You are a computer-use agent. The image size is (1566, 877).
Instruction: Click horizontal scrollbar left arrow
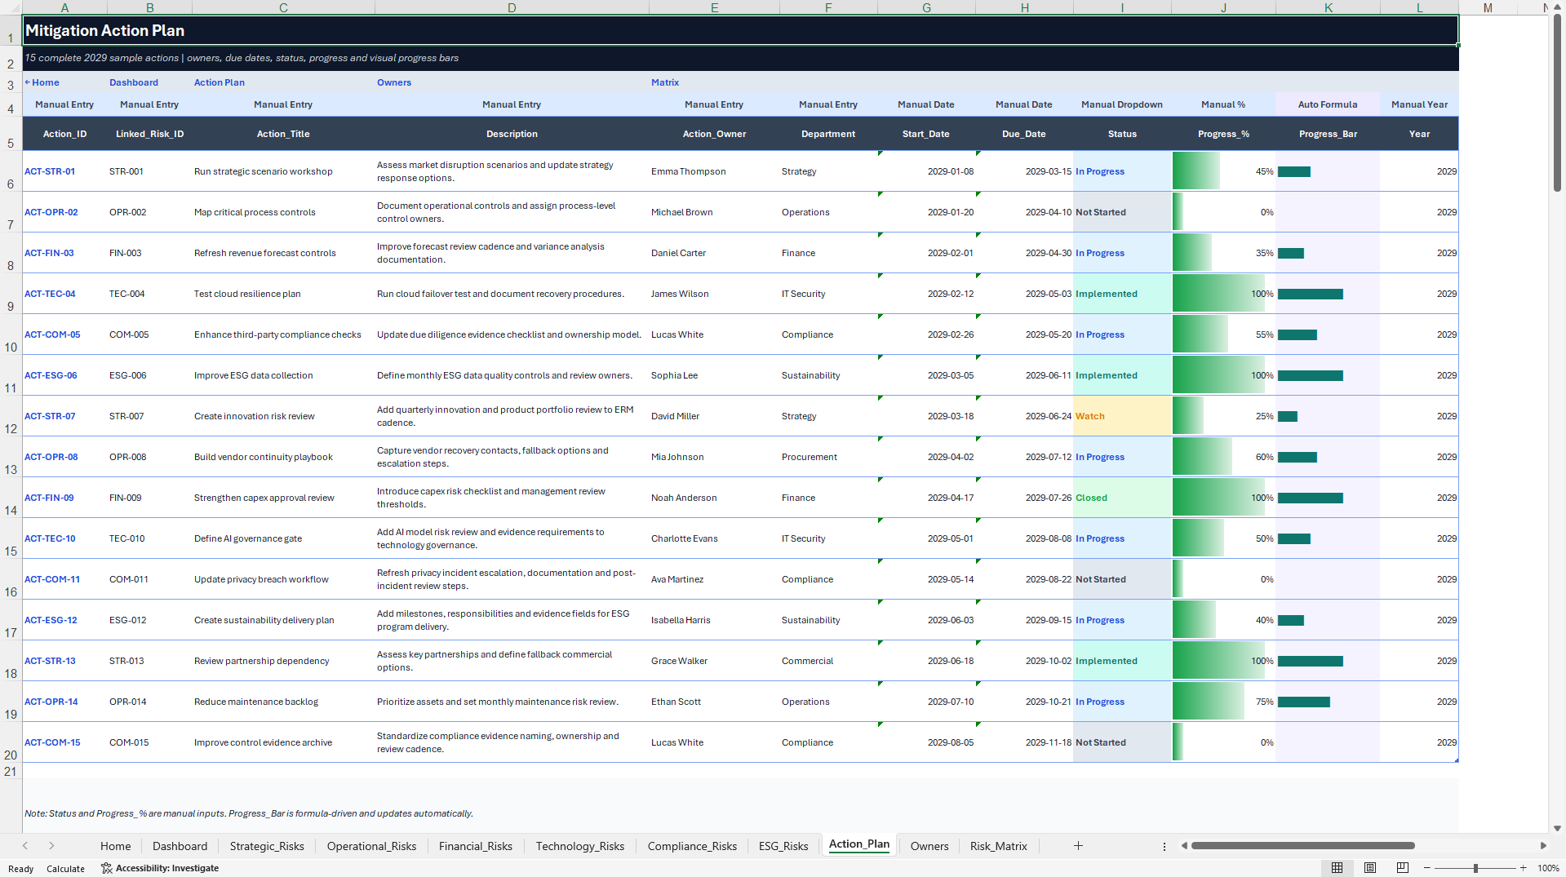click(x=1184, y=846)
